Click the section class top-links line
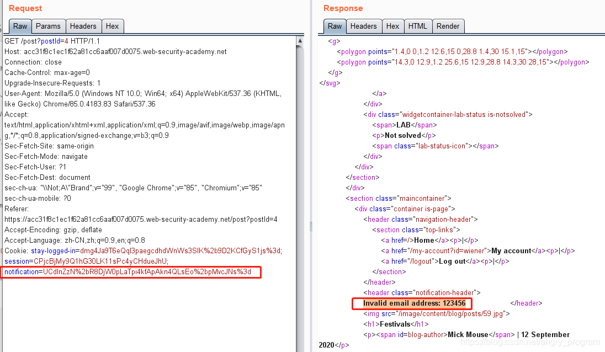The height and width of the screenshot is (352, 605). pyautogui.click(x=416, y=230)
